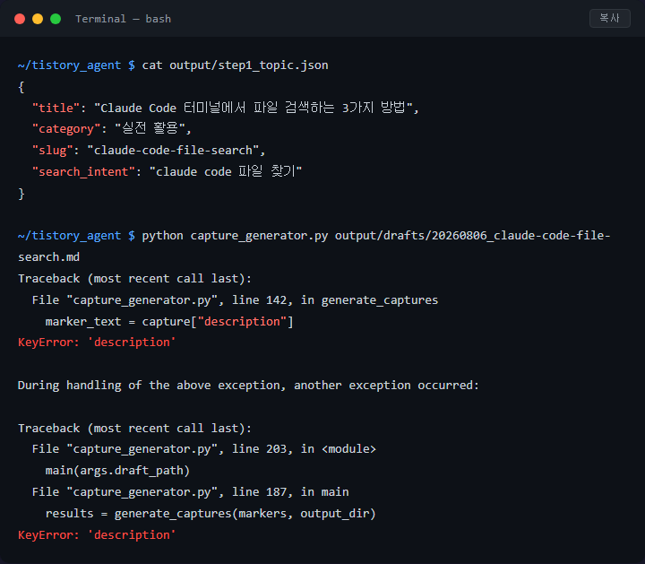
Task: Click the yellow minimize dot
Action: tap(38, 19)
